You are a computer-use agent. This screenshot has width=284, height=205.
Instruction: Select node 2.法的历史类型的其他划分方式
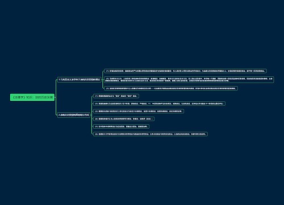[x=74, y=115]
